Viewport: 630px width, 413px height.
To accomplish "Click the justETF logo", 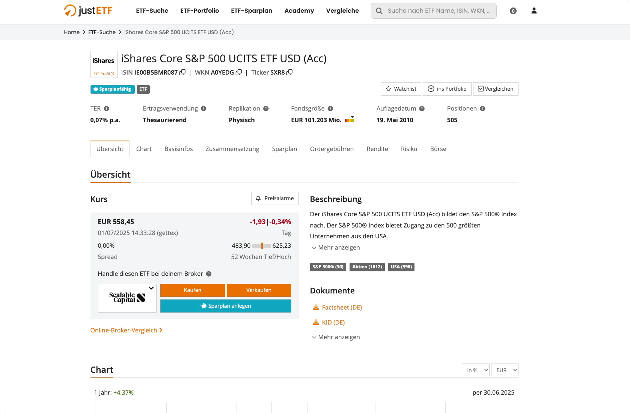I will pyautogui.click(x=89, y=10).
